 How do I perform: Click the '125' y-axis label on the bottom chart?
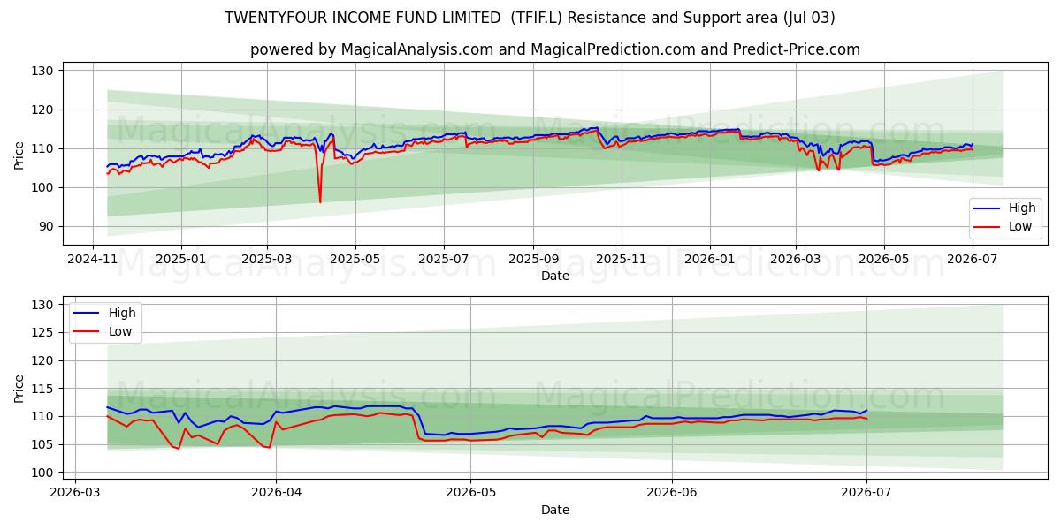click(44, 332)
